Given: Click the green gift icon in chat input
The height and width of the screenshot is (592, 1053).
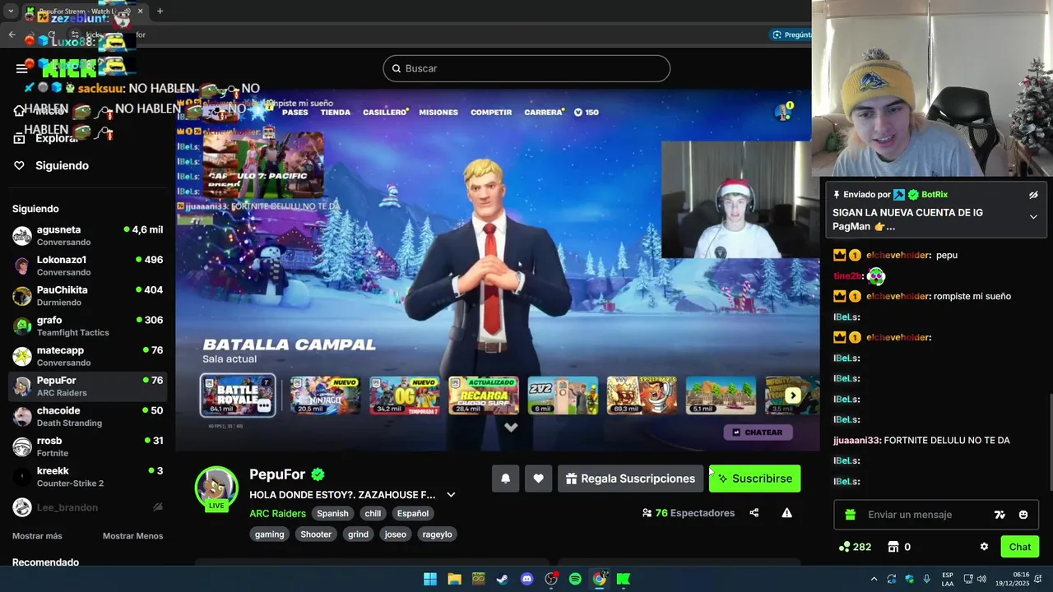Looking at the screenshot, I should coord(851,515).
